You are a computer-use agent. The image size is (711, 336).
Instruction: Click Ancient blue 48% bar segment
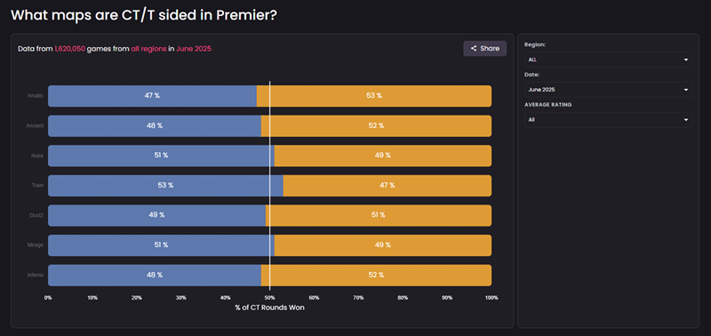pyautogui.click(x=155, y=125)
